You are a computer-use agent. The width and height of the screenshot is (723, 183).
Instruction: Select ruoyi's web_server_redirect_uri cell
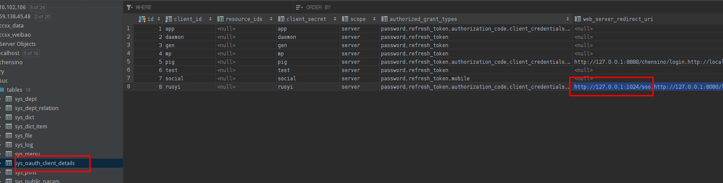coord(647,87)
